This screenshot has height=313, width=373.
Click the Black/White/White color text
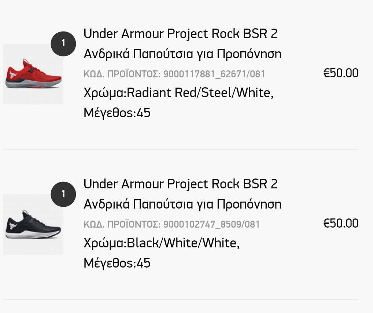[183, 243]
